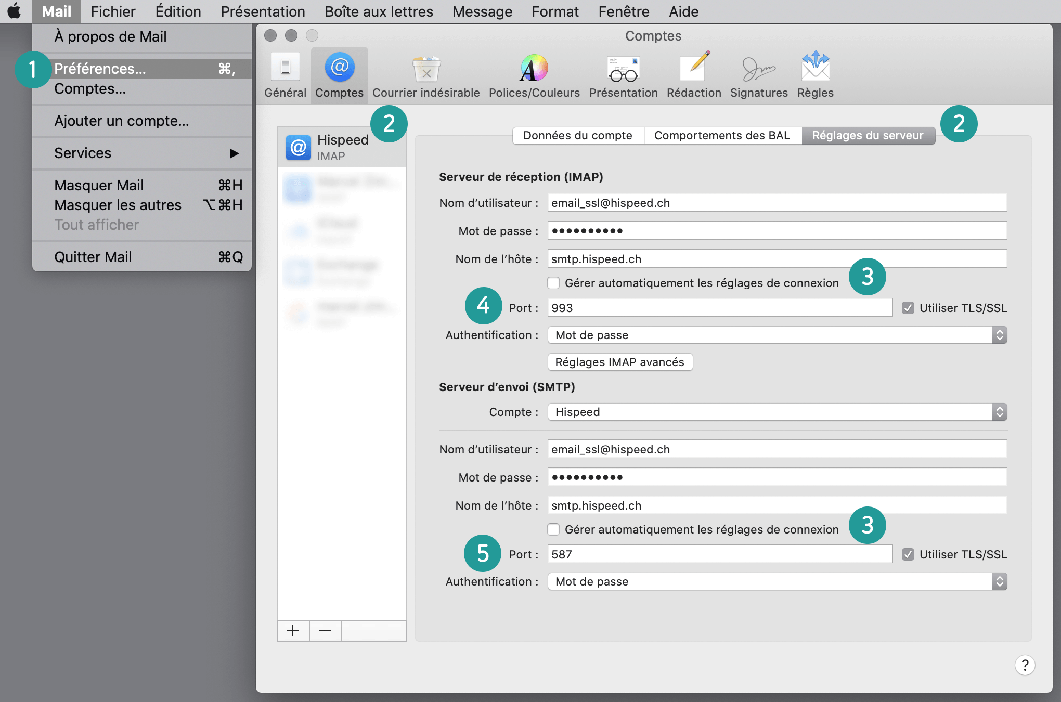This screenshot has width=1061, height=702.
Task: Choose Préférences… menu entry
Action: (142, 69)
